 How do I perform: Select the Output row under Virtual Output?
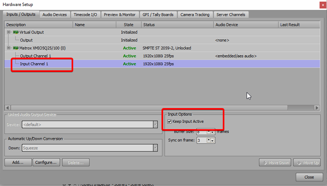162,40
